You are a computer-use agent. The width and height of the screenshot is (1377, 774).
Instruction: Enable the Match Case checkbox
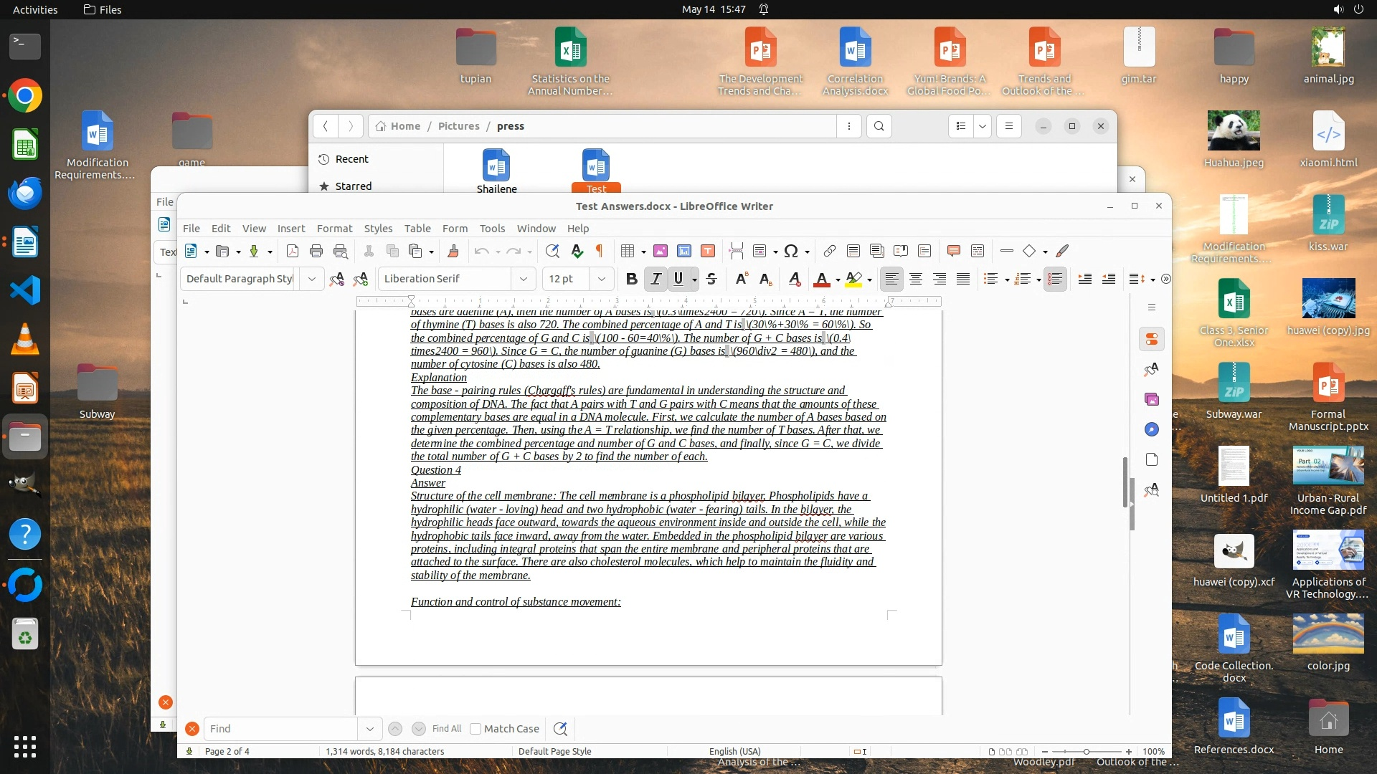475,729
